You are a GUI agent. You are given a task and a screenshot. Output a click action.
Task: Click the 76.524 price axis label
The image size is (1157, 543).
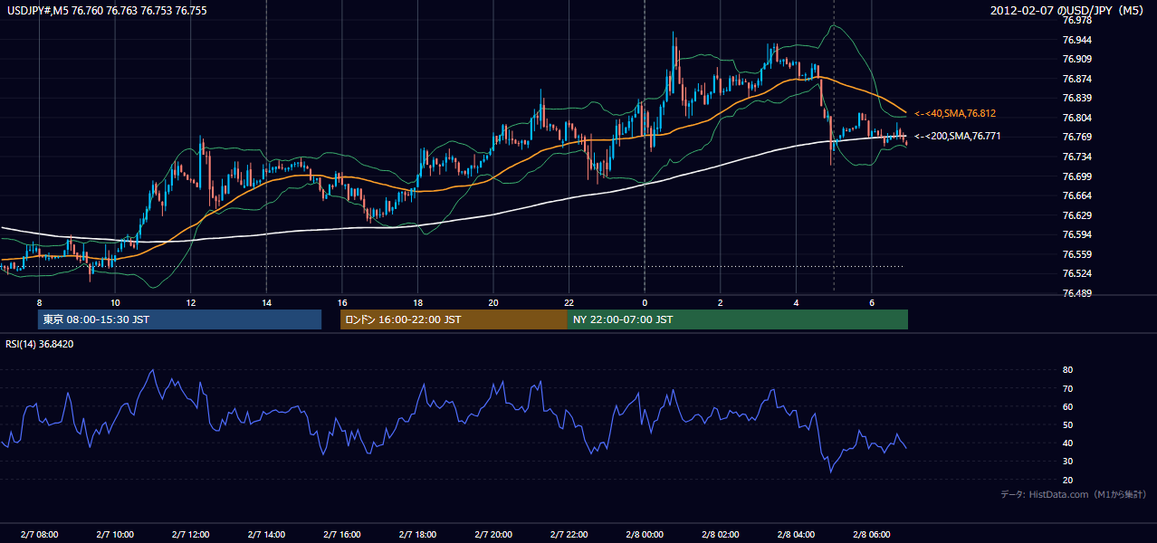tap(1077, 273)
